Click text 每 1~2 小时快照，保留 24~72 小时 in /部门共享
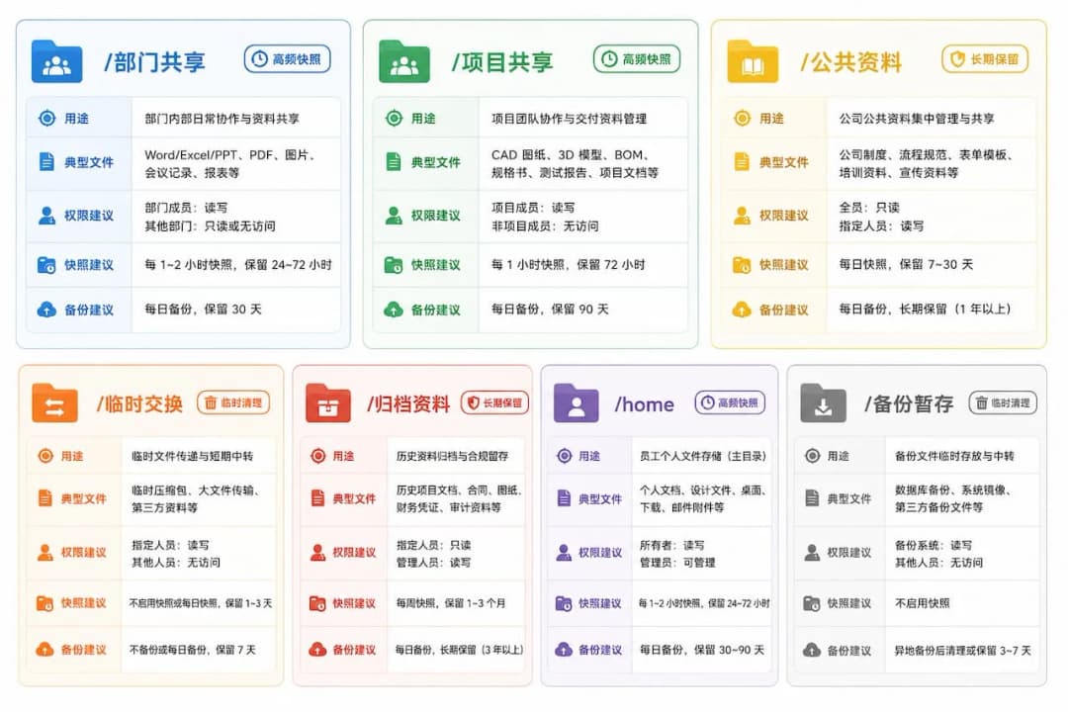1068x712 pixels. click(238, 264)
